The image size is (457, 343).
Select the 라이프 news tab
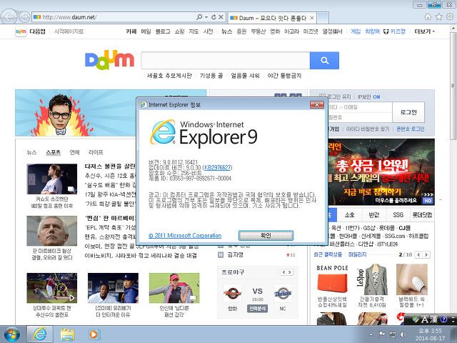(x=96, y=152)
